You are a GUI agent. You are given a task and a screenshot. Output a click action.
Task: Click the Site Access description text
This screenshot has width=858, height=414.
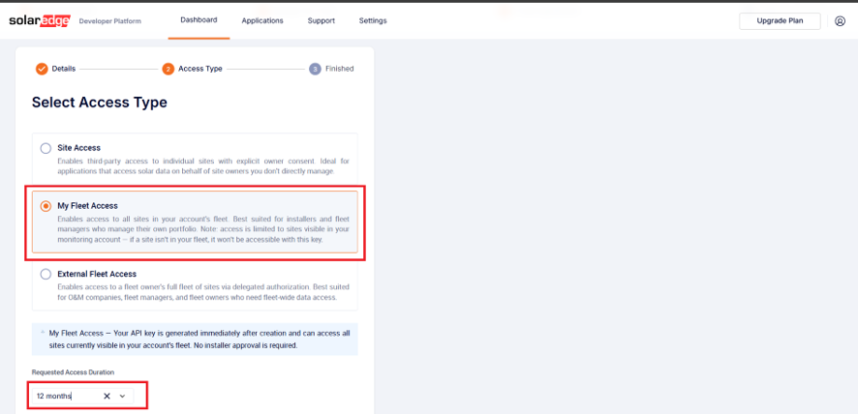[x=203, y=166]
